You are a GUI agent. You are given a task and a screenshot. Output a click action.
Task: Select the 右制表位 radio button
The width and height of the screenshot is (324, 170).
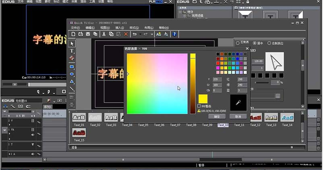point(270,42)
